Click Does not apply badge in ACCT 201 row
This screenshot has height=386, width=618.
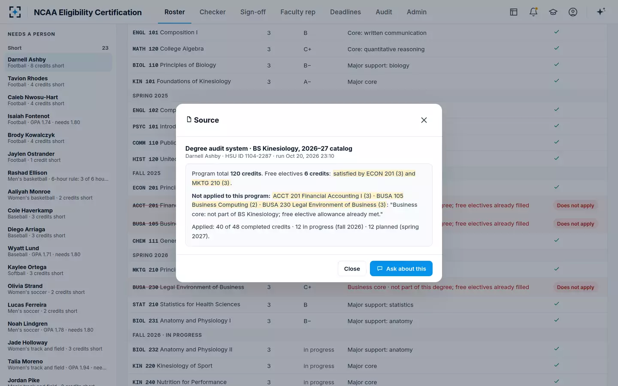(576, 205)
